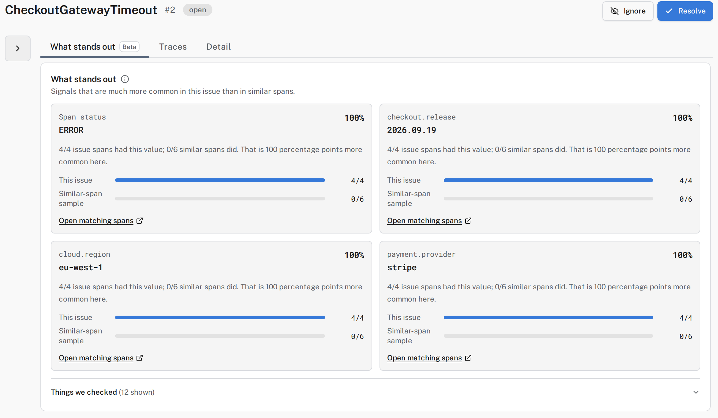Click the info icon beside What stands out heading

[x=125, y=79]
